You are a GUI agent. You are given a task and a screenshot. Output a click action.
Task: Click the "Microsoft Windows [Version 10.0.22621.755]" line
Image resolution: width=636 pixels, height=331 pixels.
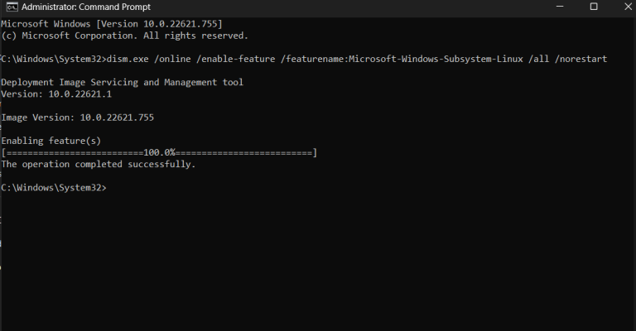111,24
